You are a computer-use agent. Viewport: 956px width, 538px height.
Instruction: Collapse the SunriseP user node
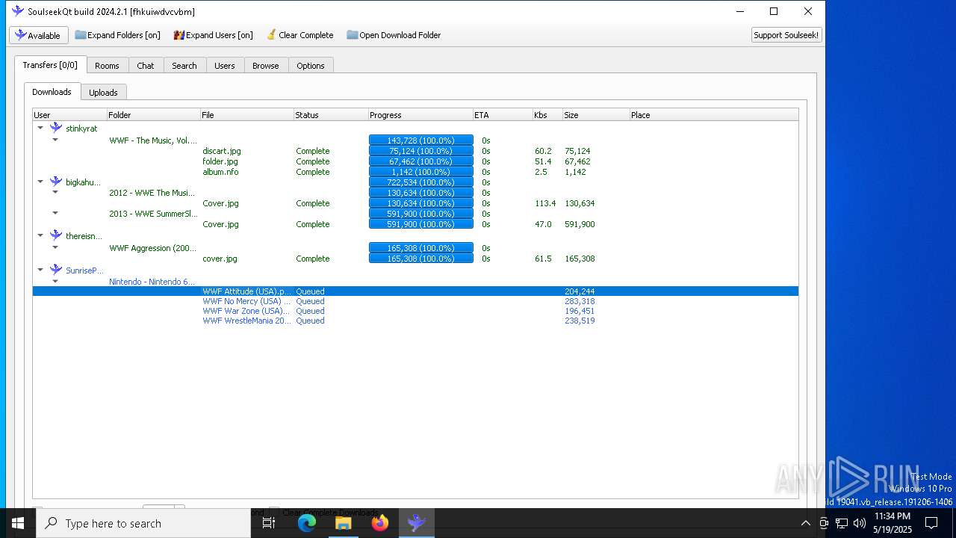click(40, 270)
